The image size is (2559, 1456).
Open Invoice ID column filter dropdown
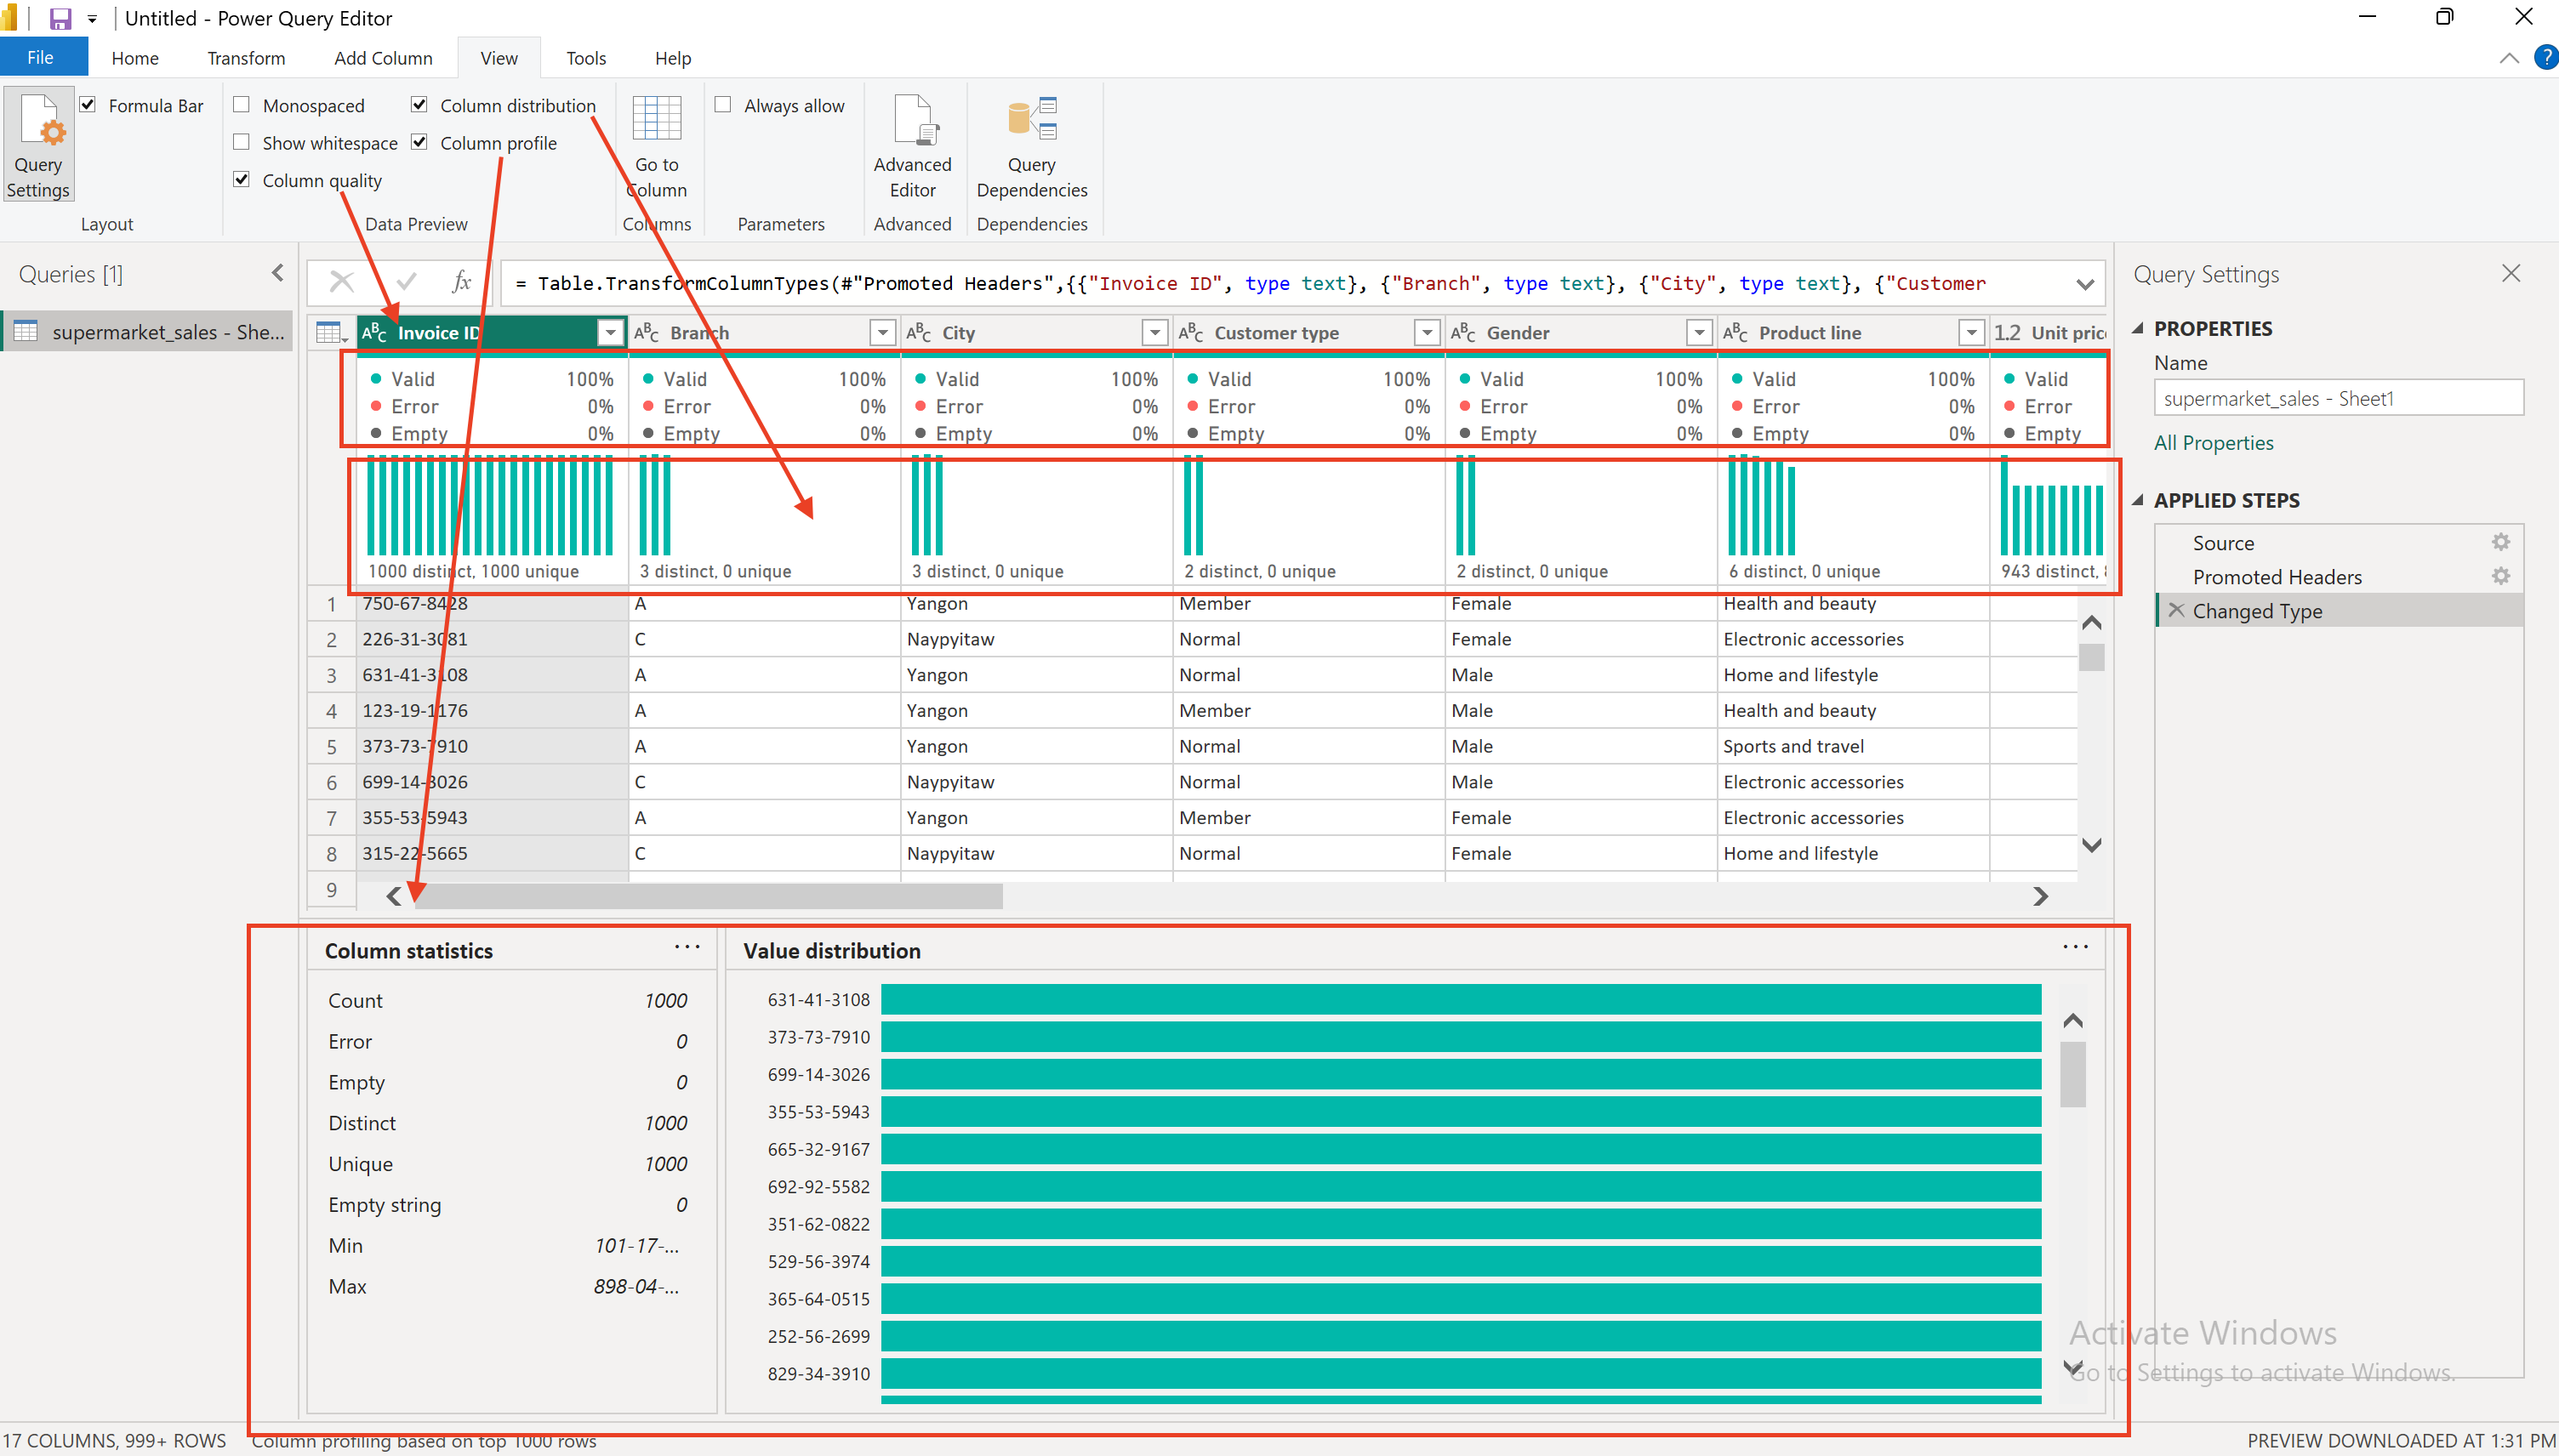[x=610, y=333]
